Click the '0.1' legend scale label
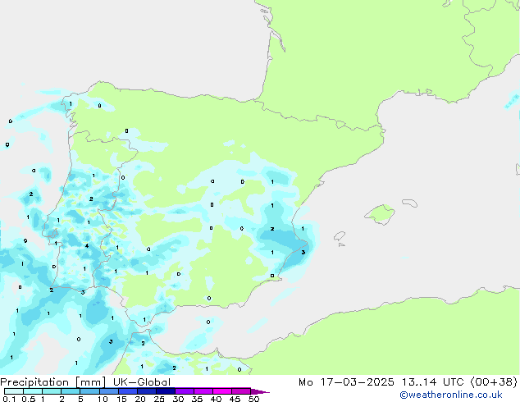Screen dimensions: 520x402 point(9,399)
